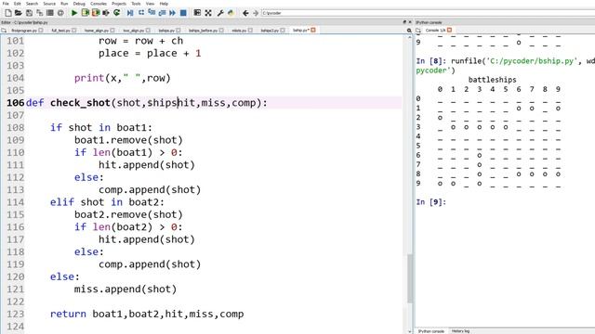This screenshot has height=334, width=595.
Task: Select the Console 1/A tab
Action: click(x=435, y=31)
